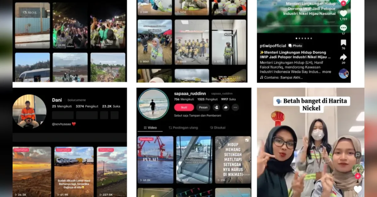
Task: Open Dani's profile picture
Action: point(29,111)
